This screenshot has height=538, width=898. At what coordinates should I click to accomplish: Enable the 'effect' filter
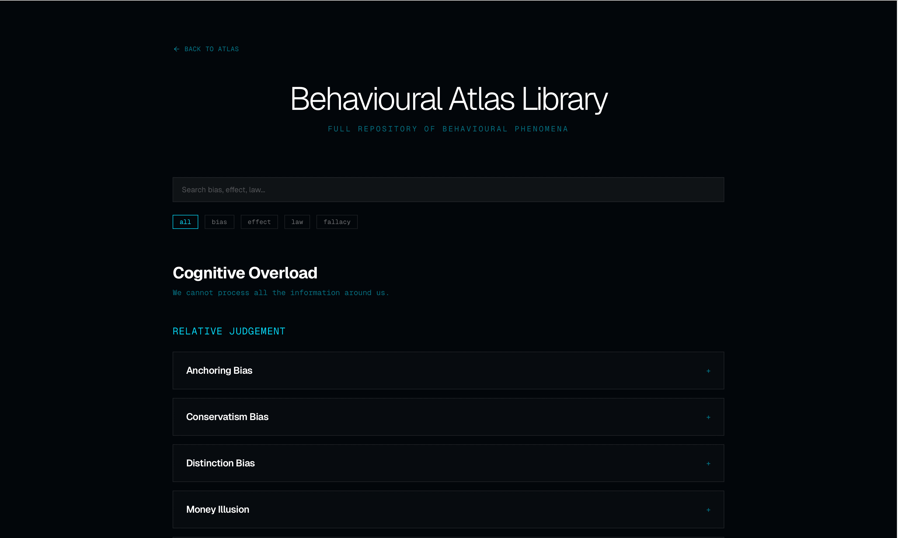[259, 222]
